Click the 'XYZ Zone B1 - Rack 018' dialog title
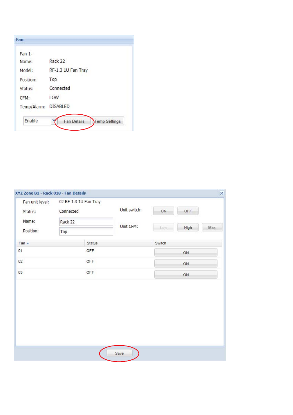Image resolution: width=293 pixels, height=415 pixels. click(50, 193)
